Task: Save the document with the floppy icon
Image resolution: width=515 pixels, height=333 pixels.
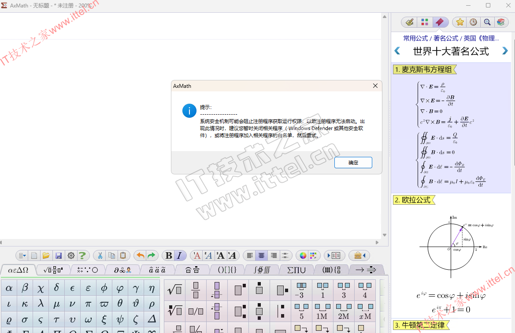Action: point(59,255)
